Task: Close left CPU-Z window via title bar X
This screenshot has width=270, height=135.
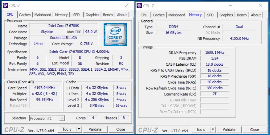Action: pos(127,5)
